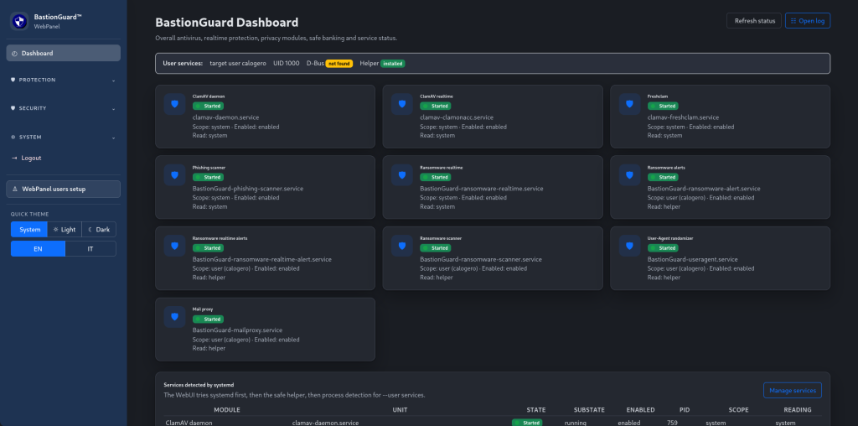858x426 pixels.
Task: Click the Started badge on ClamAV daemon card
Action: [x=208, y=106]
